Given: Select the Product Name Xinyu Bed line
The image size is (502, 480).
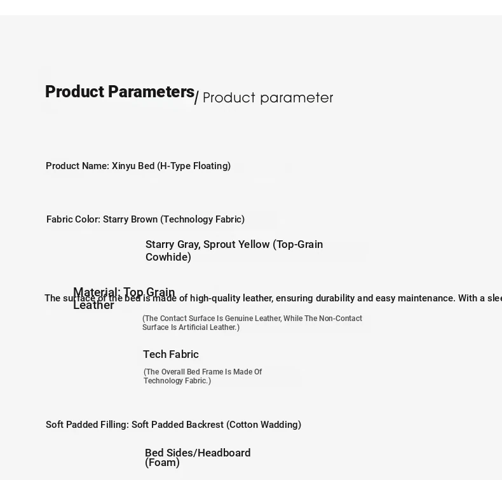Looking at the screenshot, I should pos(139,166).
